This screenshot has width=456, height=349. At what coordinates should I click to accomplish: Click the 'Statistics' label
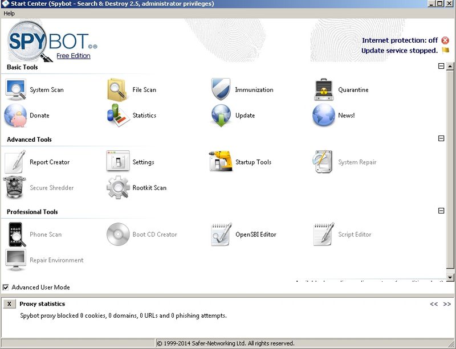144,116
